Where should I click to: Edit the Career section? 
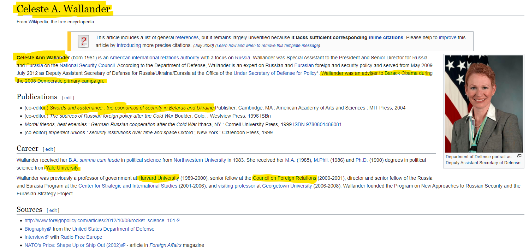click(x=49, y=149)
